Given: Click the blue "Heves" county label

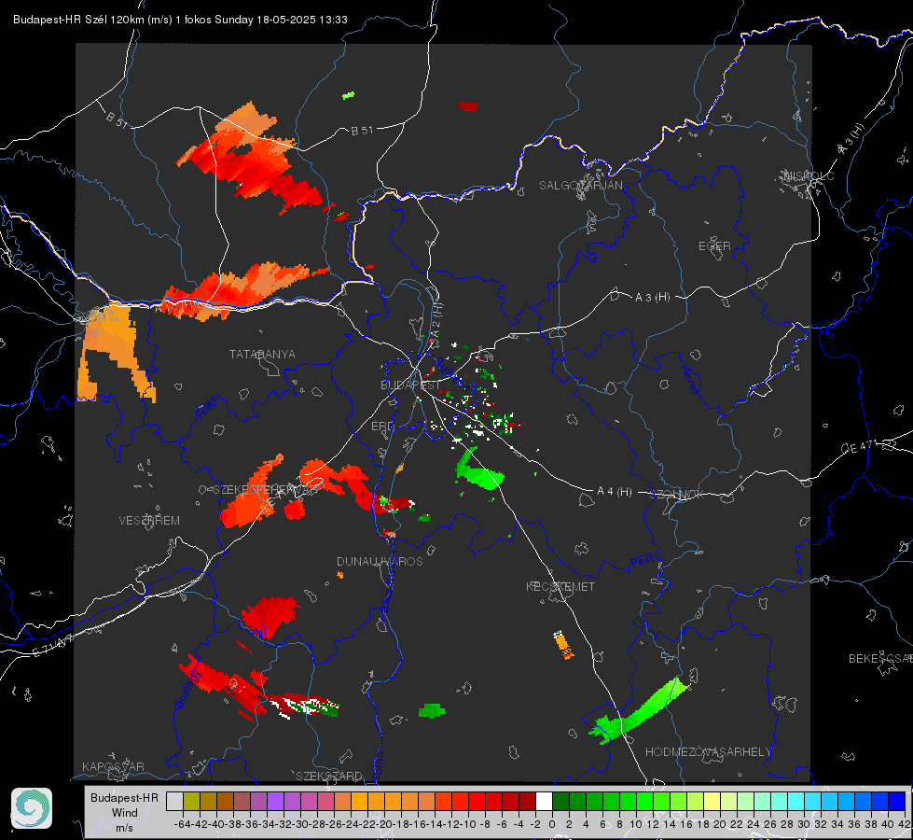Looking at the screenshot, I should (689, 379).
